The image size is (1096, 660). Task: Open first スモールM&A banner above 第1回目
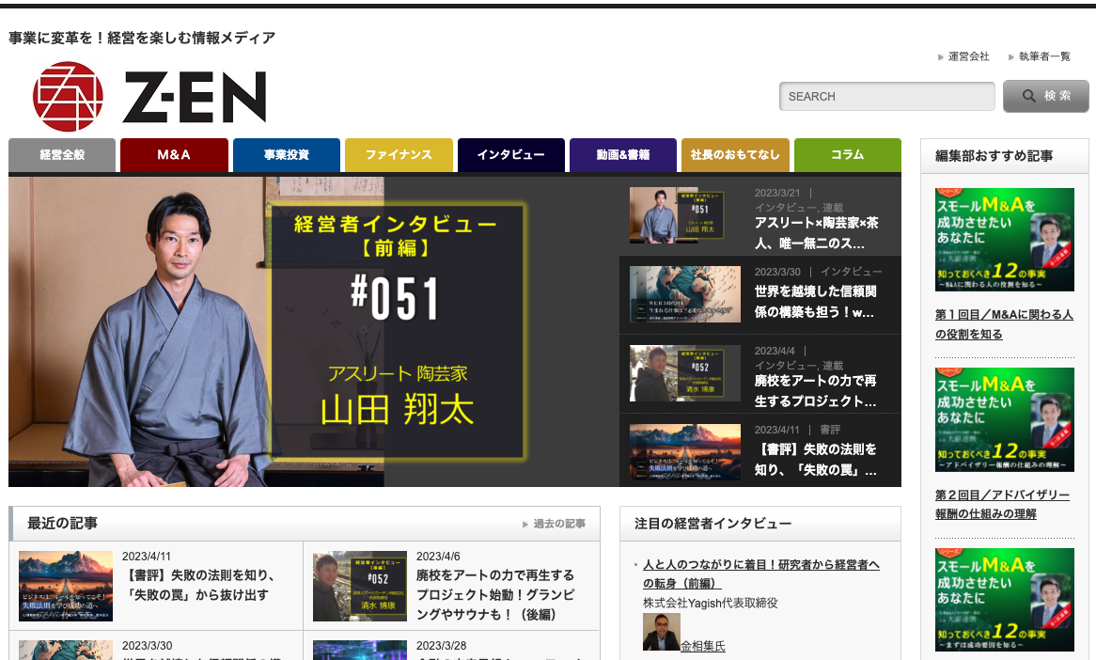pyautogui.click(x=1005, y=239)
